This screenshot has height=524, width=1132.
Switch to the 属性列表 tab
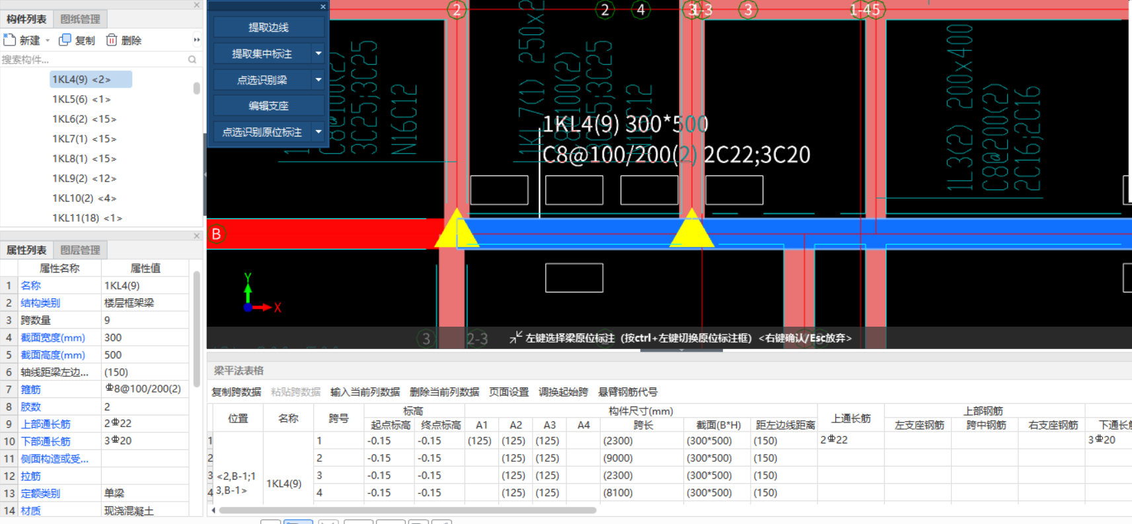pos(26,250)
